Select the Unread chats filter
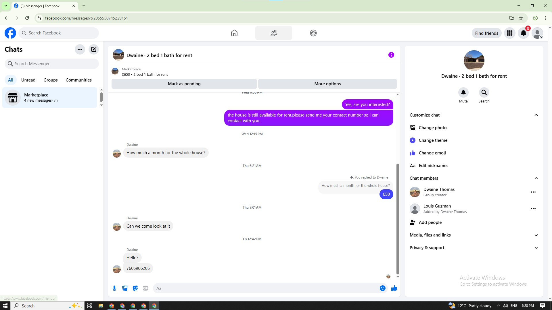The image size is (552, 310). 28,80
